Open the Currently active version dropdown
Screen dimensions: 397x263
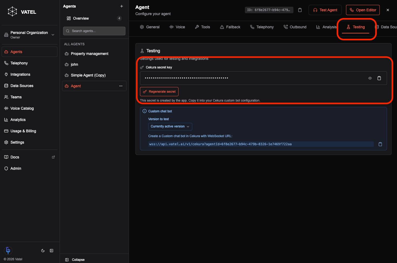[x=170, y=126]
